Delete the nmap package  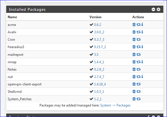pos(134,62)
